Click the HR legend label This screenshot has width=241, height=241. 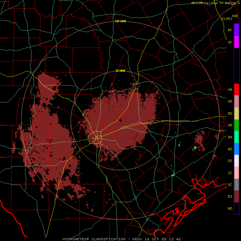coord(230,125)
